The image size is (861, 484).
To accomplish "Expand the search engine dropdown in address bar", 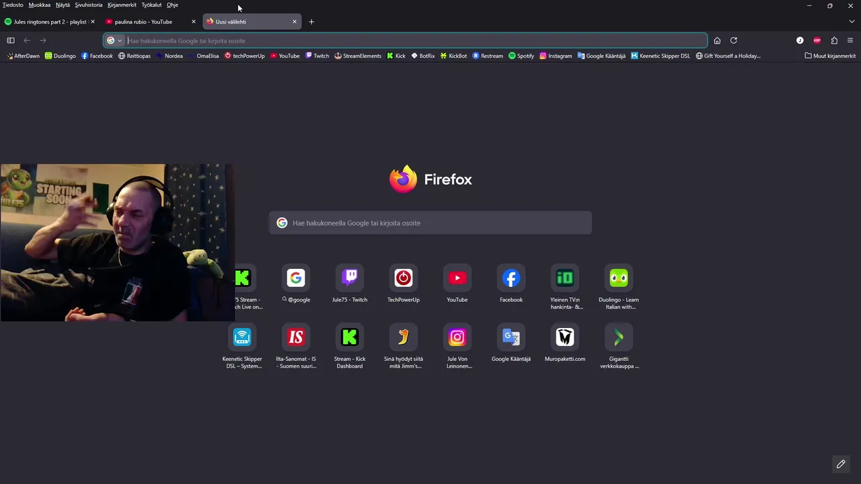I will click(x=115, y=40).
